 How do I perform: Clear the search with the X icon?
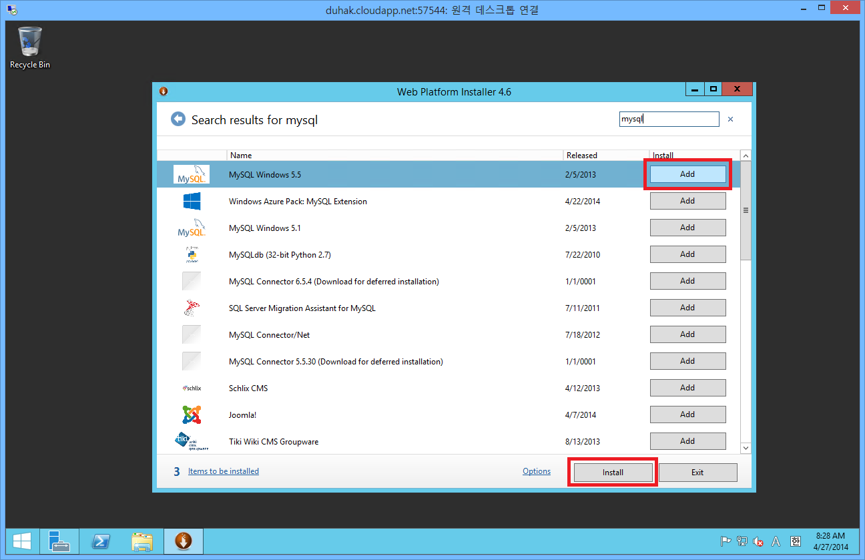pyautogui.click(x=730, y=119)
